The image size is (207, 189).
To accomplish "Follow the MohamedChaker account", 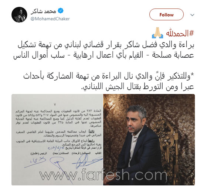I will [x=166, y=14].
